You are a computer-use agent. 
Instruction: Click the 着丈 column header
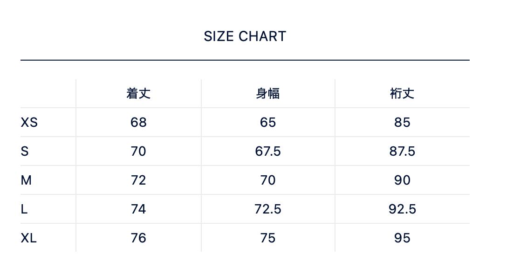(x=138, y=94)
